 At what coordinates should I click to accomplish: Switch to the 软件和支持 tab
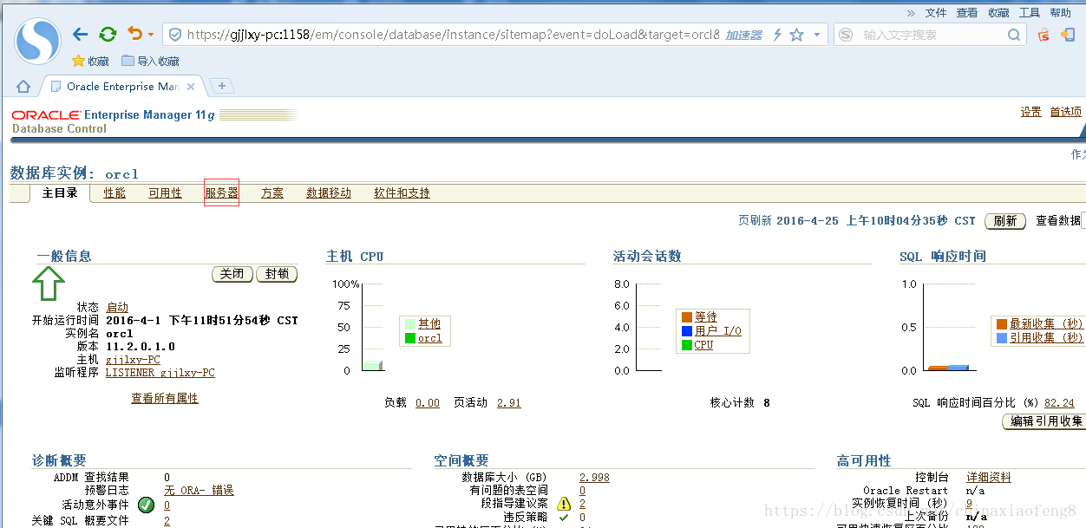402,193
